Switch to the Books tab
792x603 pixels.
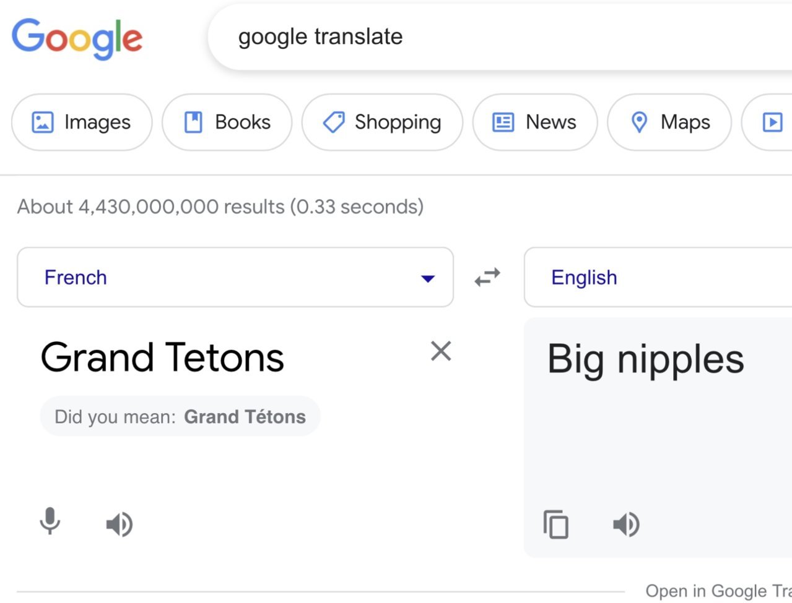[227, 122]
